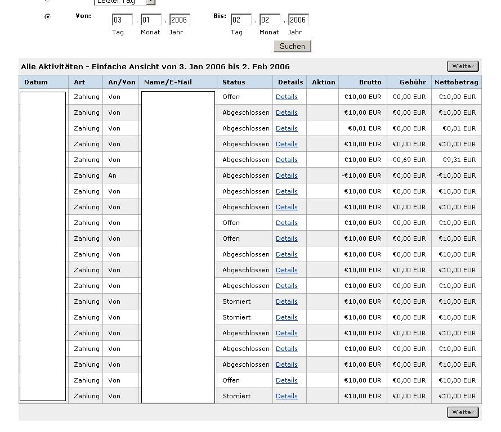Click the Status column header

pos(234,82)
